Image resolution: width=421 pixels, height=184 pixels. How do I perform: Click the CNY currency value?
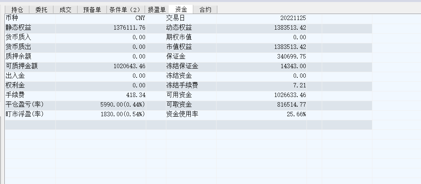coord(140,18)
